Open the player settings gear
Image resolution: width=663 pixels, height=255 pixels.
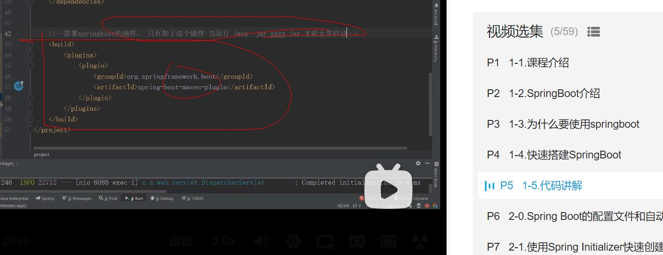coord(293,241)
